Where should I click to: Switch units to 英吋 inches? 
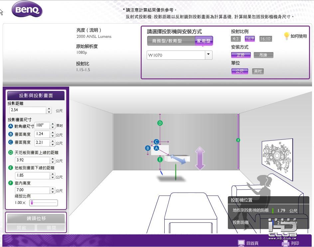[258, 71]
